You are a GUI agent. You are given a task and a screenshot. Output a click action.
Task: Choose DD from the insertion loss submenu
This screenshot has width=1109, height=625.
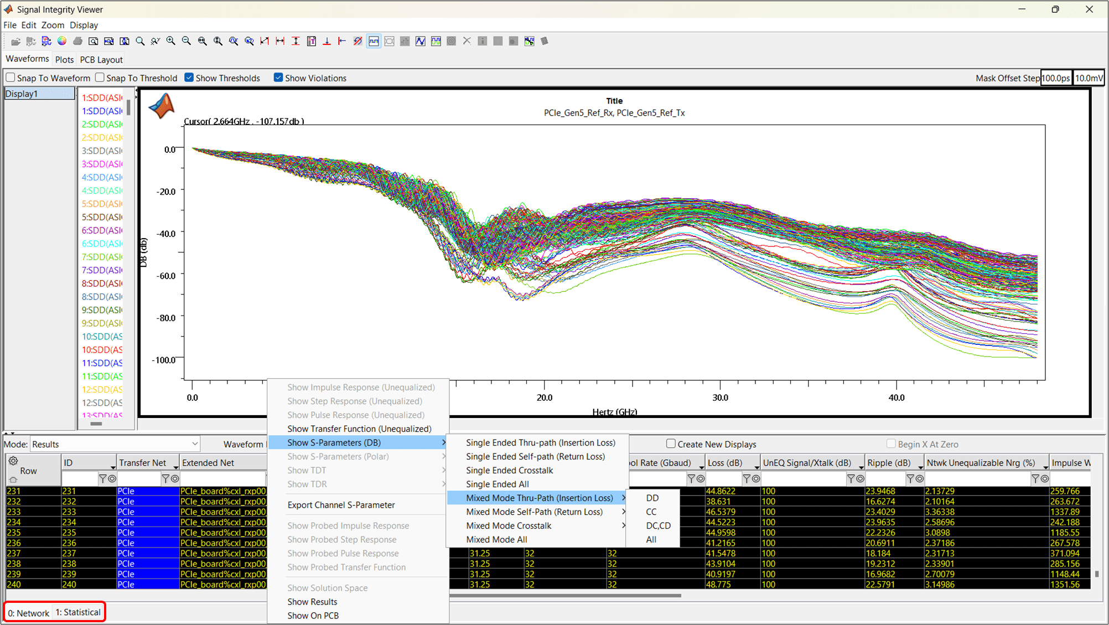tap(652, 498)
